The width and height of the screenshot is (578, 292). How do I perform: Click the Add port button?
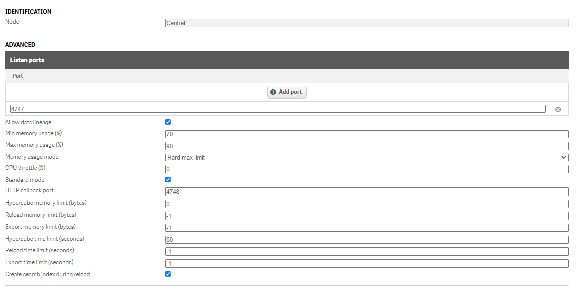tap(287, 92)
